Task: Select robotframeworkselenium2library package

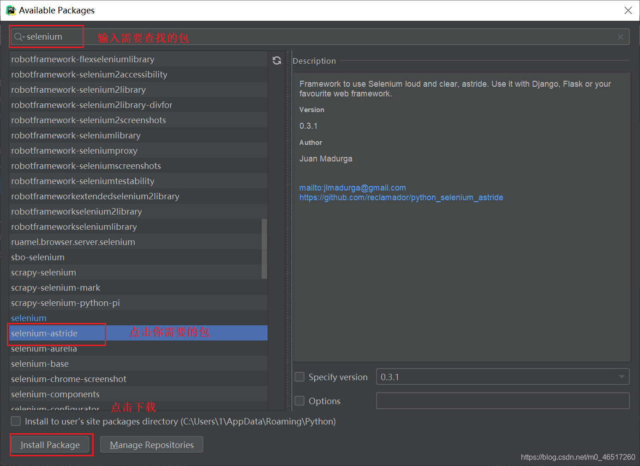Action: 138,211
